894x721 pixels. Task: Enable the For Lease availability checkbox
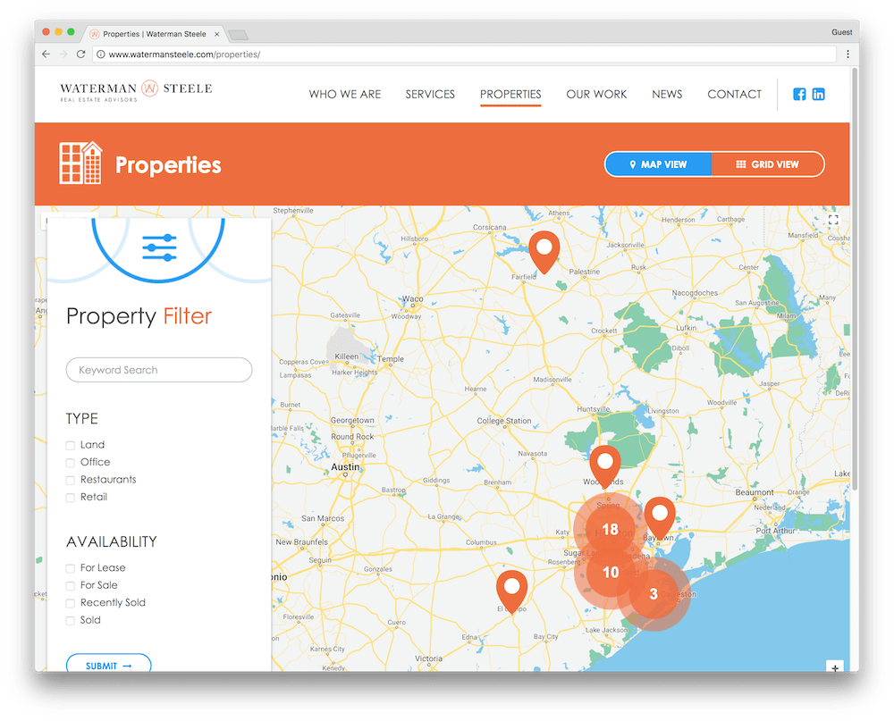[x=70, y=568]
